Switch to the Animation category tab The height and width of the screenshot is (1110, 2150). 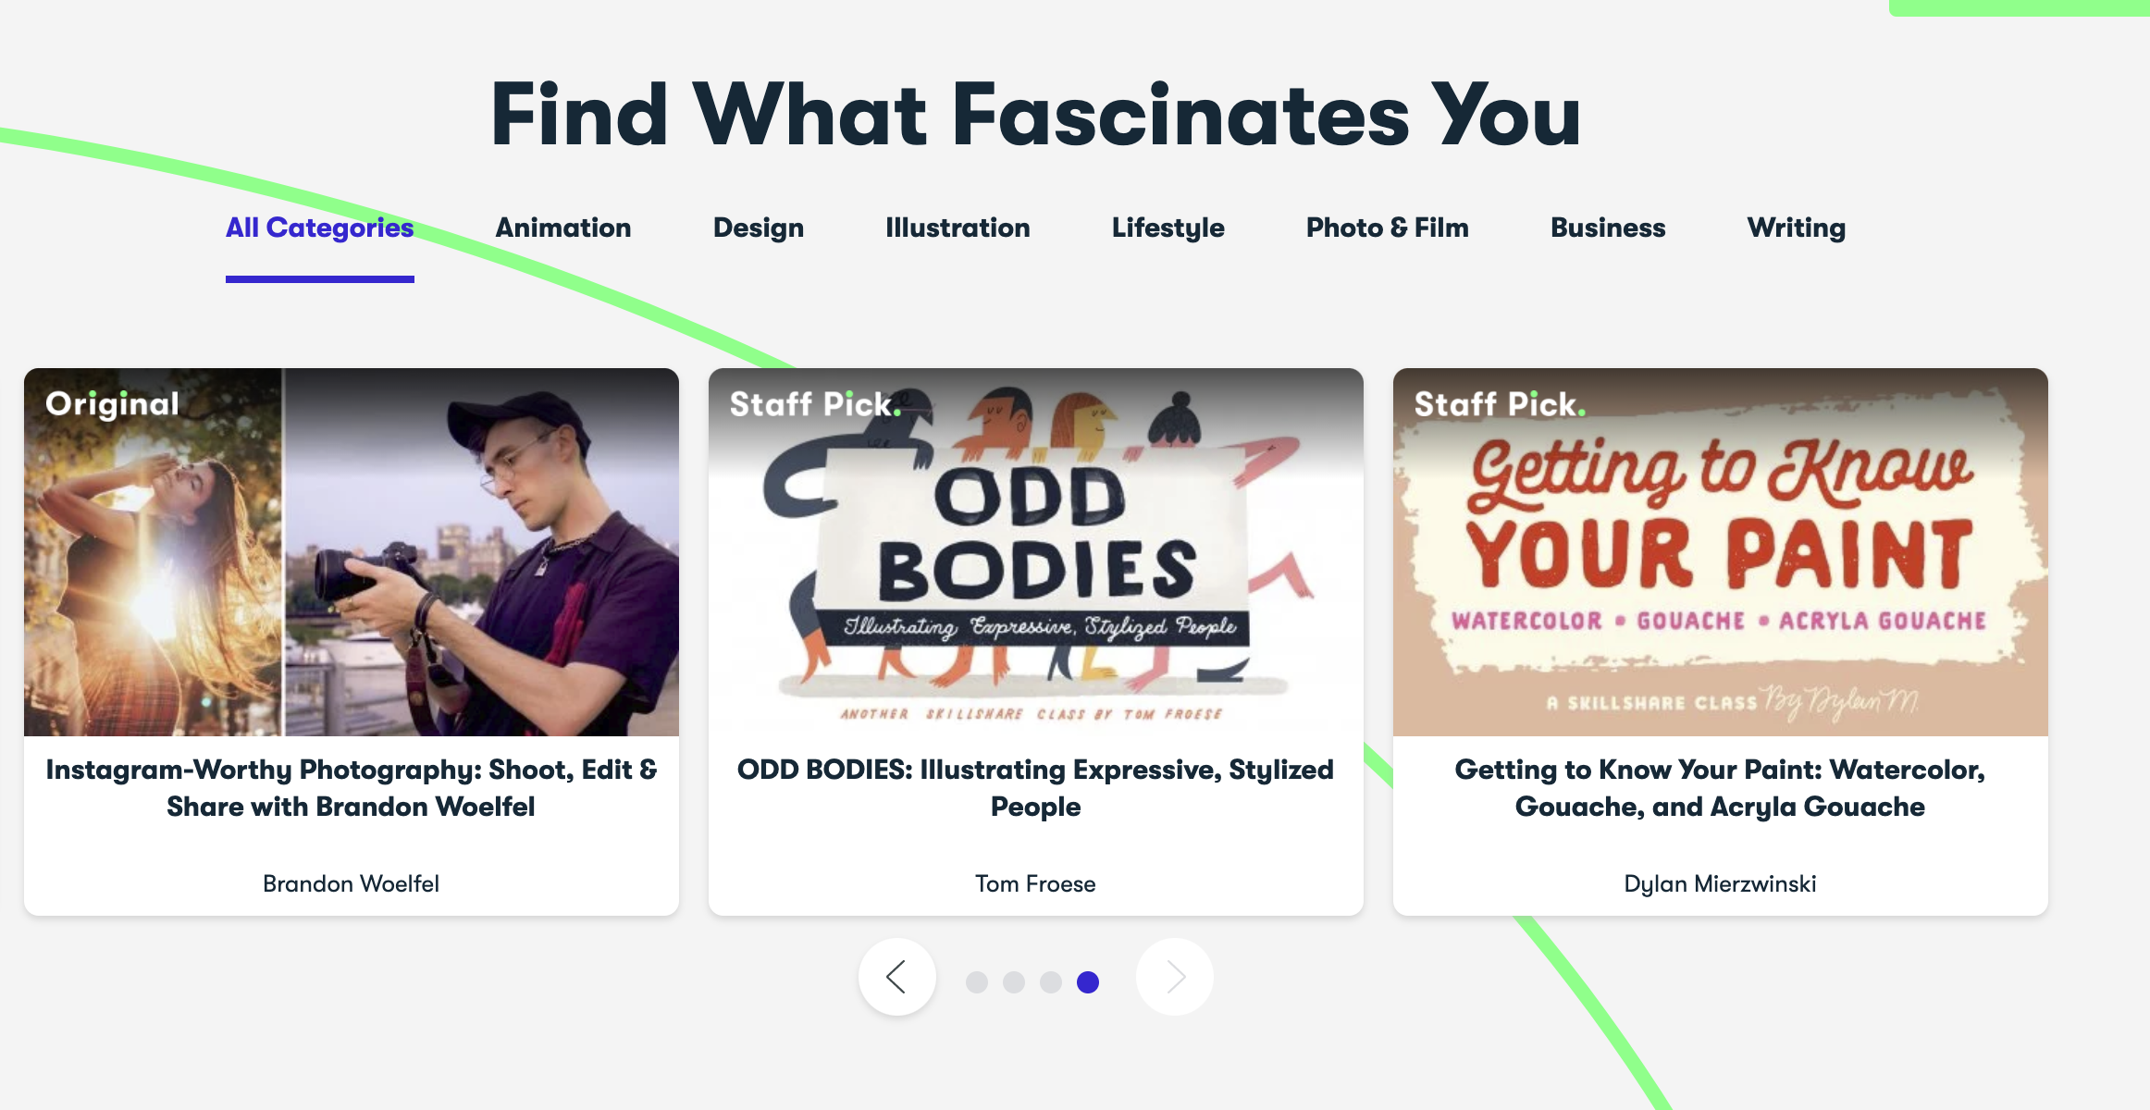[x=563, y=228]
